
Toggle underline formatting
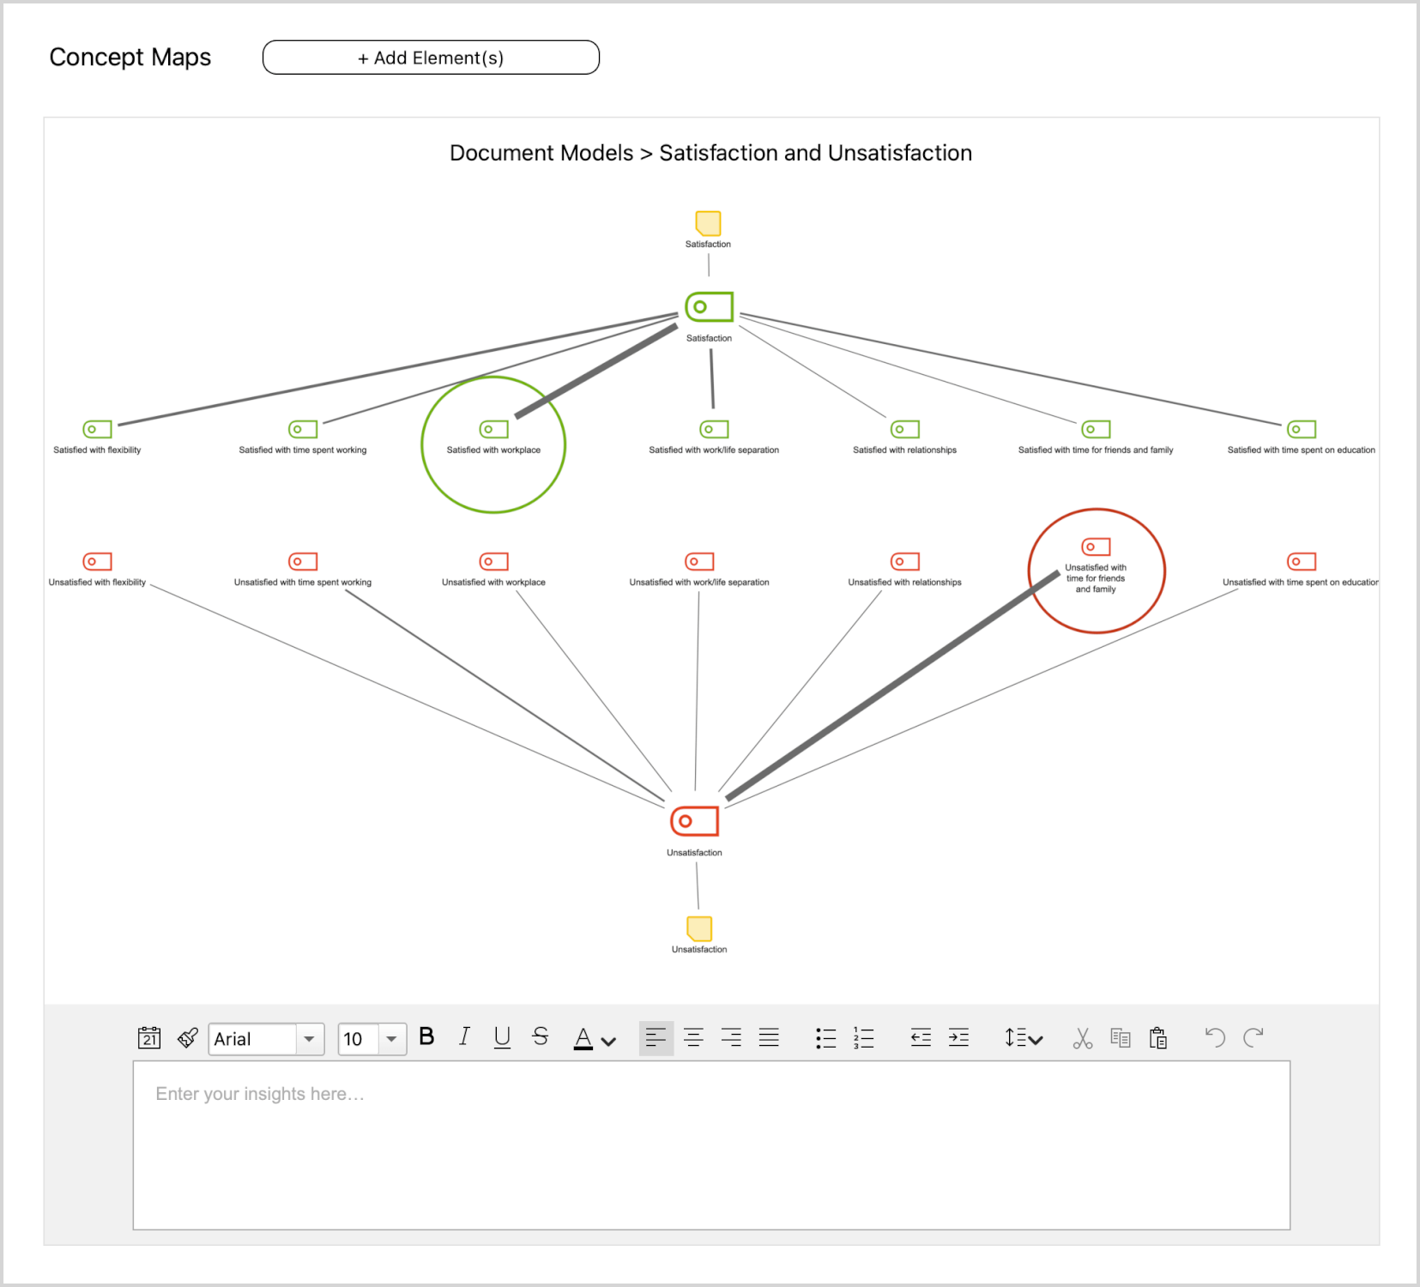[502, 1037]
